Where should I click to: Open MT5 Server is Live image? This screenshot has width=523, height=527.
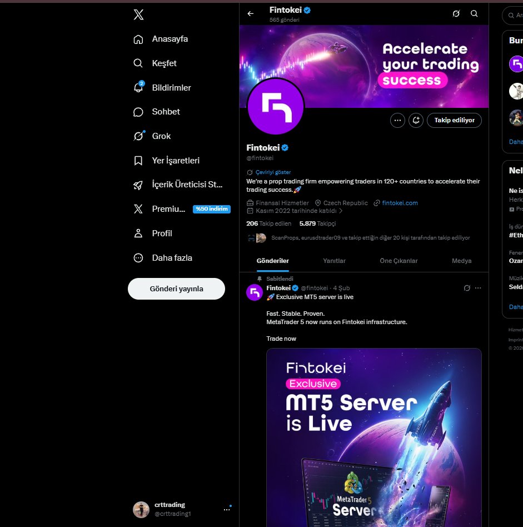(x=373, y=437)
